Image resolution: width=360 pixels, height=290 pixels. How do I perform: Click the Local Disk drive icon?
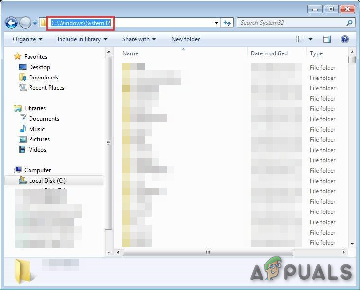[23, 180]
